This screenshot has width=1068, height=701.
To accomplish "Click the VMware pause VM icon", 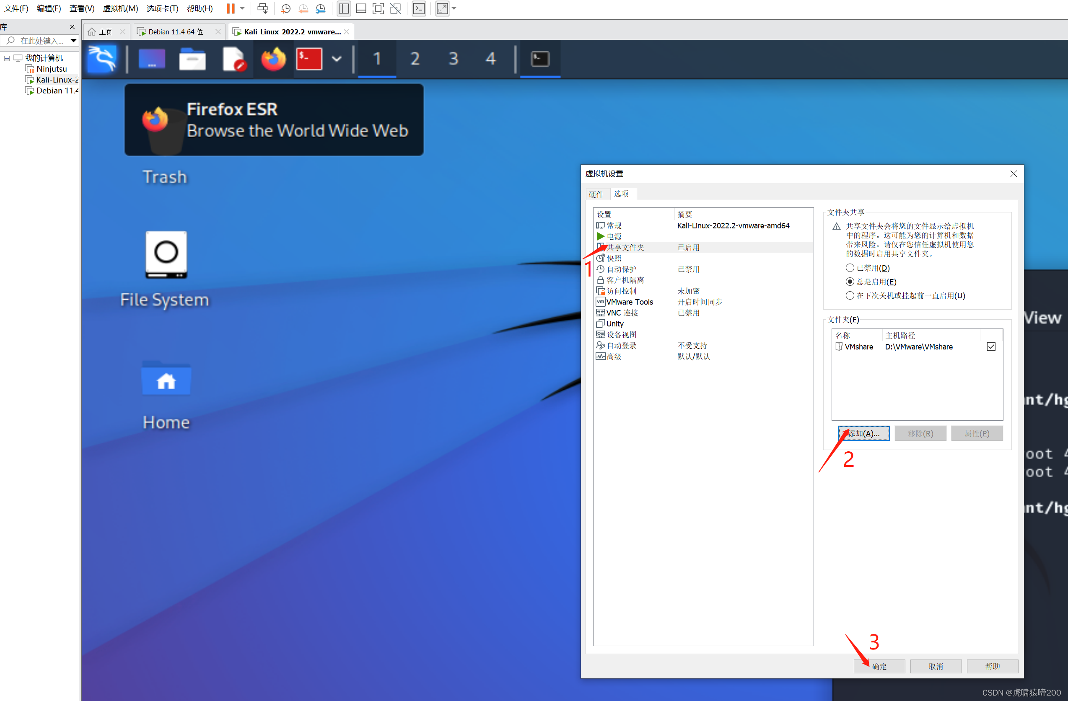I will pos(230,8).
